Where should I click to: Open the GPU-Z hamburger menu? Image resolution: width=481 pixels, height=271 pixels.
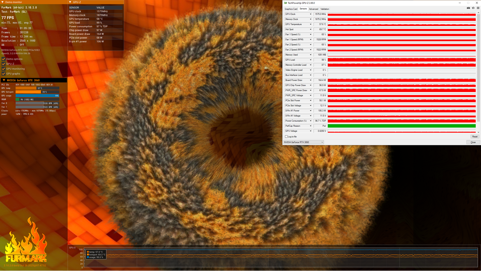coord(478,8)
